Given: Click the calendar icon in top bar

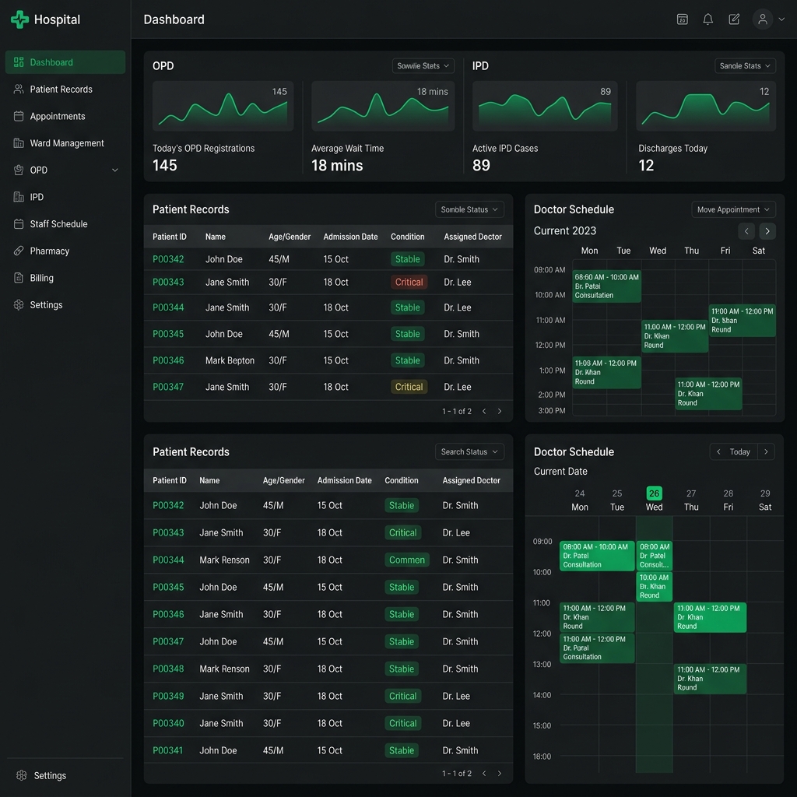Looking at the screenshot, I should pos(682,19).
